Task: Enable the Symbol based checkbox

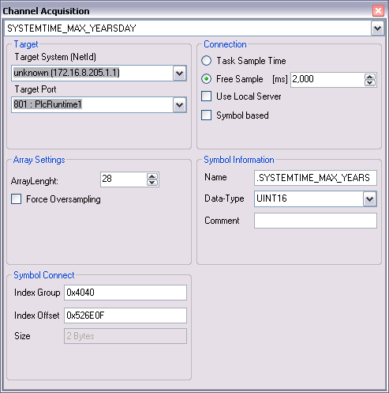Action: pos(206,115)
